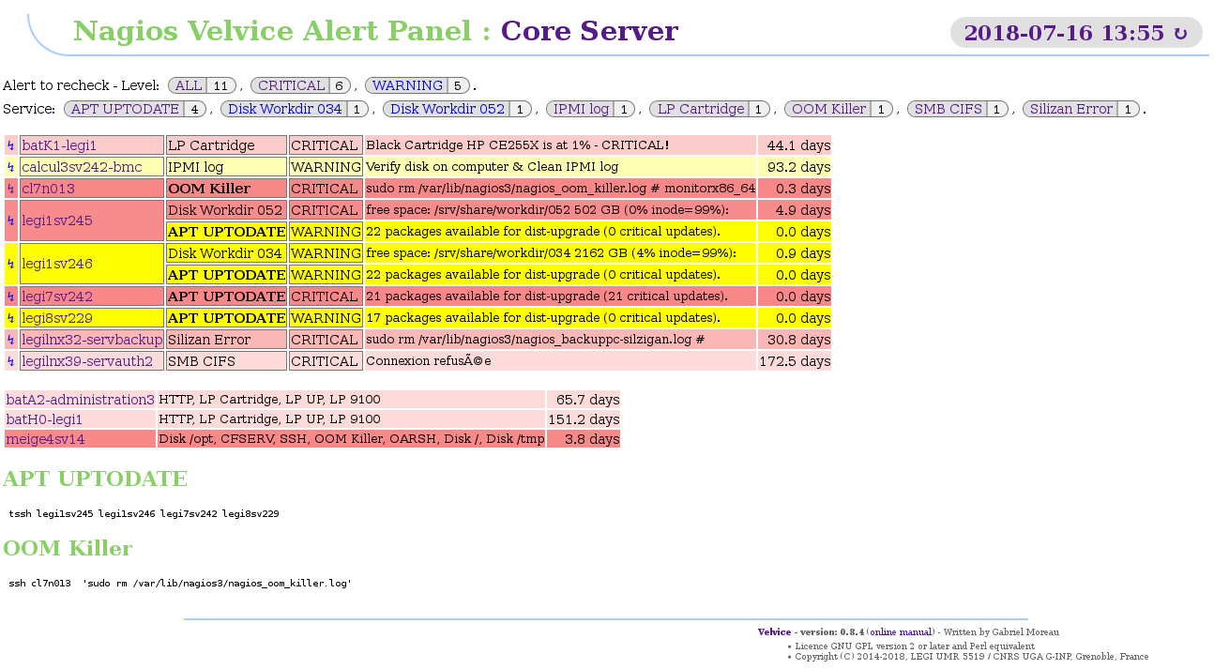Select the WARNING level recheck filter
Viewport: 1214px width, 669px height.
(407, 85)
